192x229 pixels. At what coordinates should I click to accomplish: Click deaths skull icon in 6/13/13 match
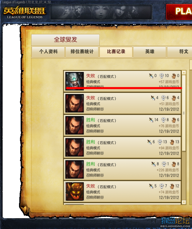click(160, 142)
